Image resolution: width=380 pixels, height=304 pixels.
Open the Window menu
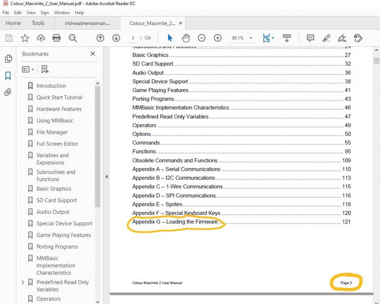[x=62, y=12]
